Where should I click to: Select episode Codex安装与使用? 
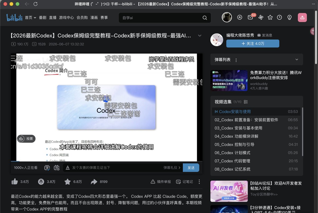point(257,112)
